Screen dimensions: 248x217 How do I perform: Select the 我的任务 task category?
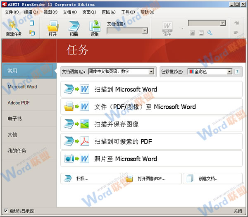[x=29, y=151]
